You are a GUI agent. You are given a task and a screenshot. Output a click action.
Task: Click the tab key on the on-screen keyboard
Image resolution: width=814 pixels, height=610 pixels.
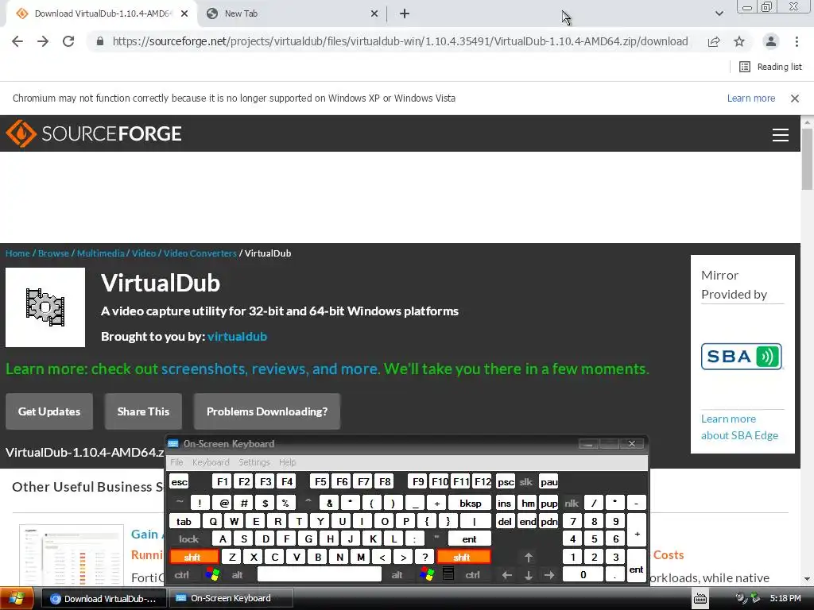[x=184, y=521]
